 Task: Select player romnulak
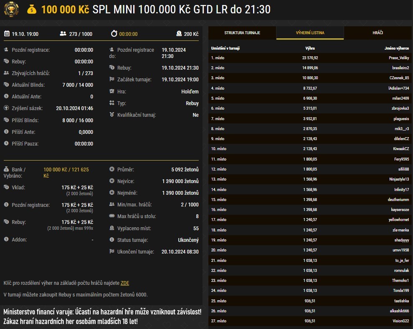click(401, 270)
